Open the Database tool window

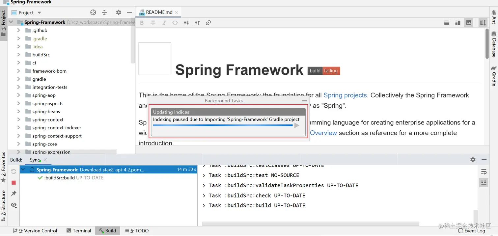[x=494, y=44]
